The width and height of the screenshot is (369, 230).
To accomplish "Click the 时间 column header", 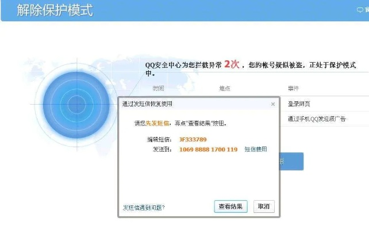I will pos(158,89).
